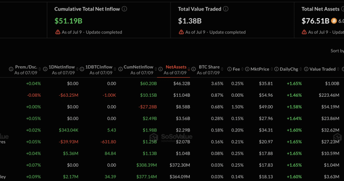The image size is (344, 181).
Task: Click the -$63.25M 1DNetInflow cell
Action: (69, 95)
